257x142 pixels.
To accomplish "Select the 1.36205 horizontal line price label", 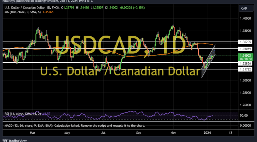I will tap(245, 42).
